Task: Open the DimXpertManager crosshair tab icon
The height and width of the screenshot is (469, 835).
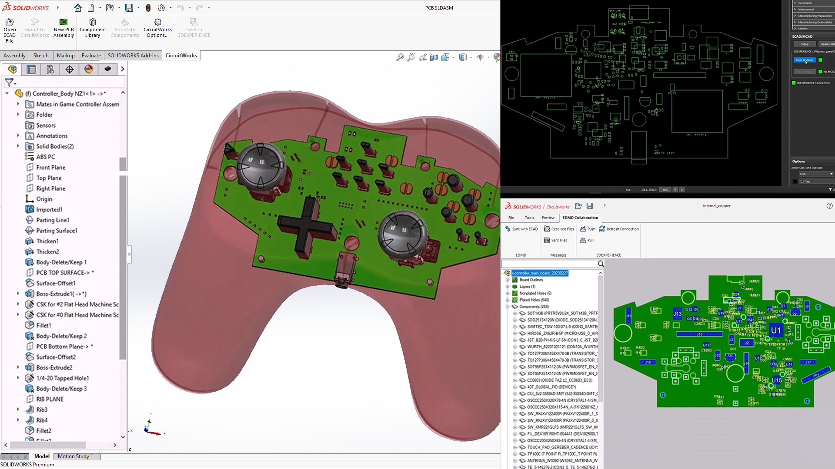Action: (x=70, y=69)
